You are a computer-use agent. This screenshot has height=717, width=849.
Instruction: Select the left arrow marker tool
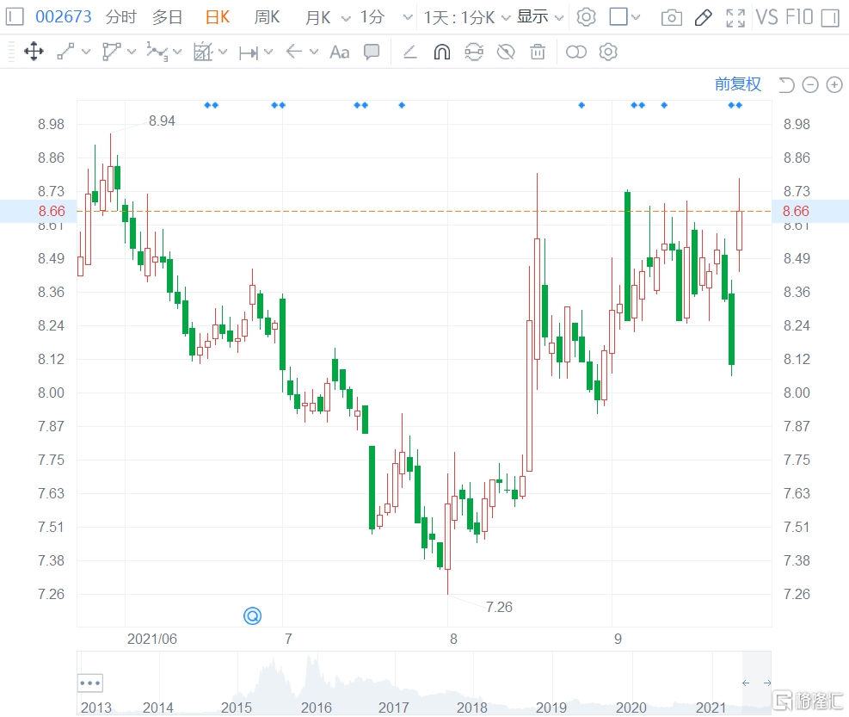click(x=293, y=52)
